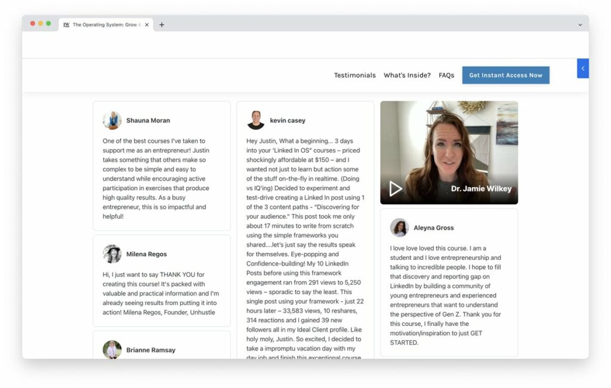Image resolution: width=611 pixels, height=388 pixels.
Task: Click Brianne Ramsay's profile picture
Action: pos(112,350)
